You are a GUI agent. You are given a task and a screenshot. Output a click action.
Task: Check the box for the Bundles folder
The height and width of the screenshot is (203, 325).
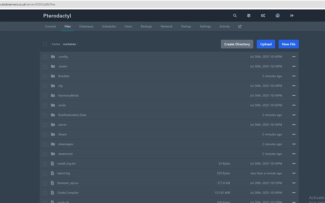point(45,76)
